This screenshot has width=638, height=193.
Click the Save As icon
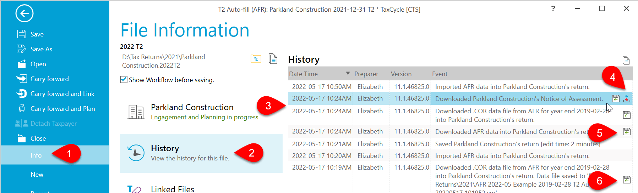[x=22, y=49]
